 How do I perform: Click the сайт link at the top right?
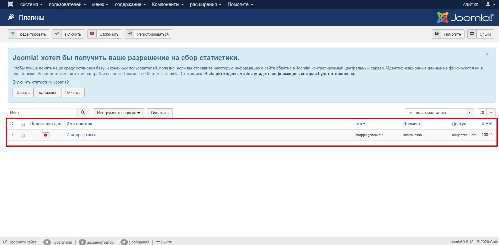point(470,4)
